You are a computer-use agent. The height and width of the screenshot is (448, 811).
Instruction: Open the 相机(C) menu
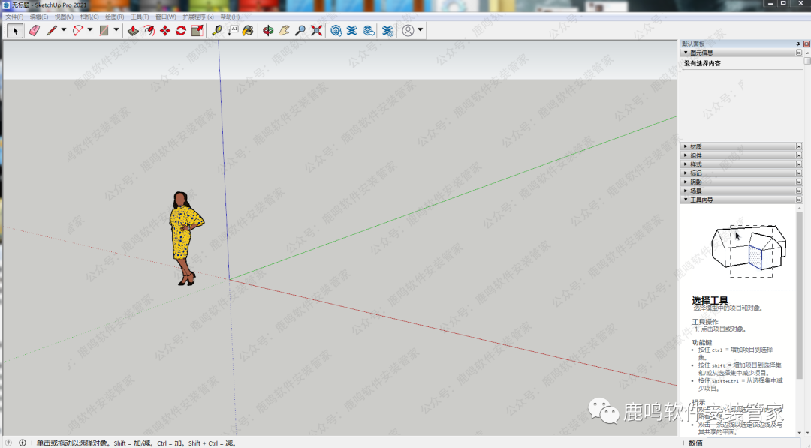[x=89, y=17]
